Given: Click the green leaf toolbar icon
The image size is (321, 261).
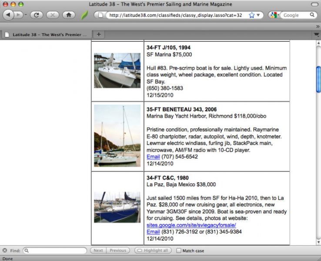Looking at the screenshot, I should [84, 15].
